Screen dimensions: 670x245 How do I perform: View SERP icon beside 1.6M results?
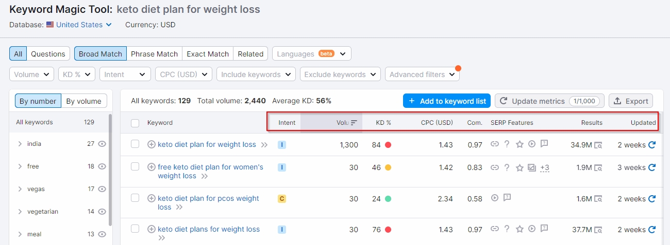tap(598, 199)
